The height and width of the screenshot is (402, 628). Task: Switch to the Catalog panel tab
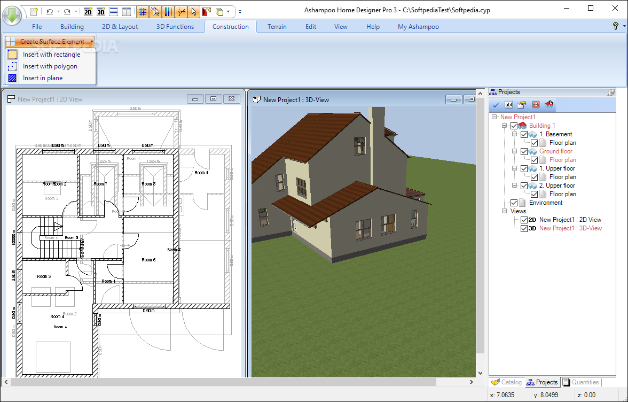click(x=507, y=382)
